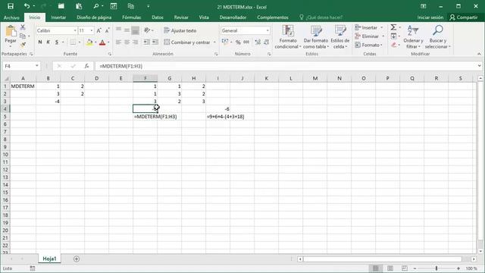485x273 pixels.
Task: Increase font size with the large A icon
Action: coord(99,30)
